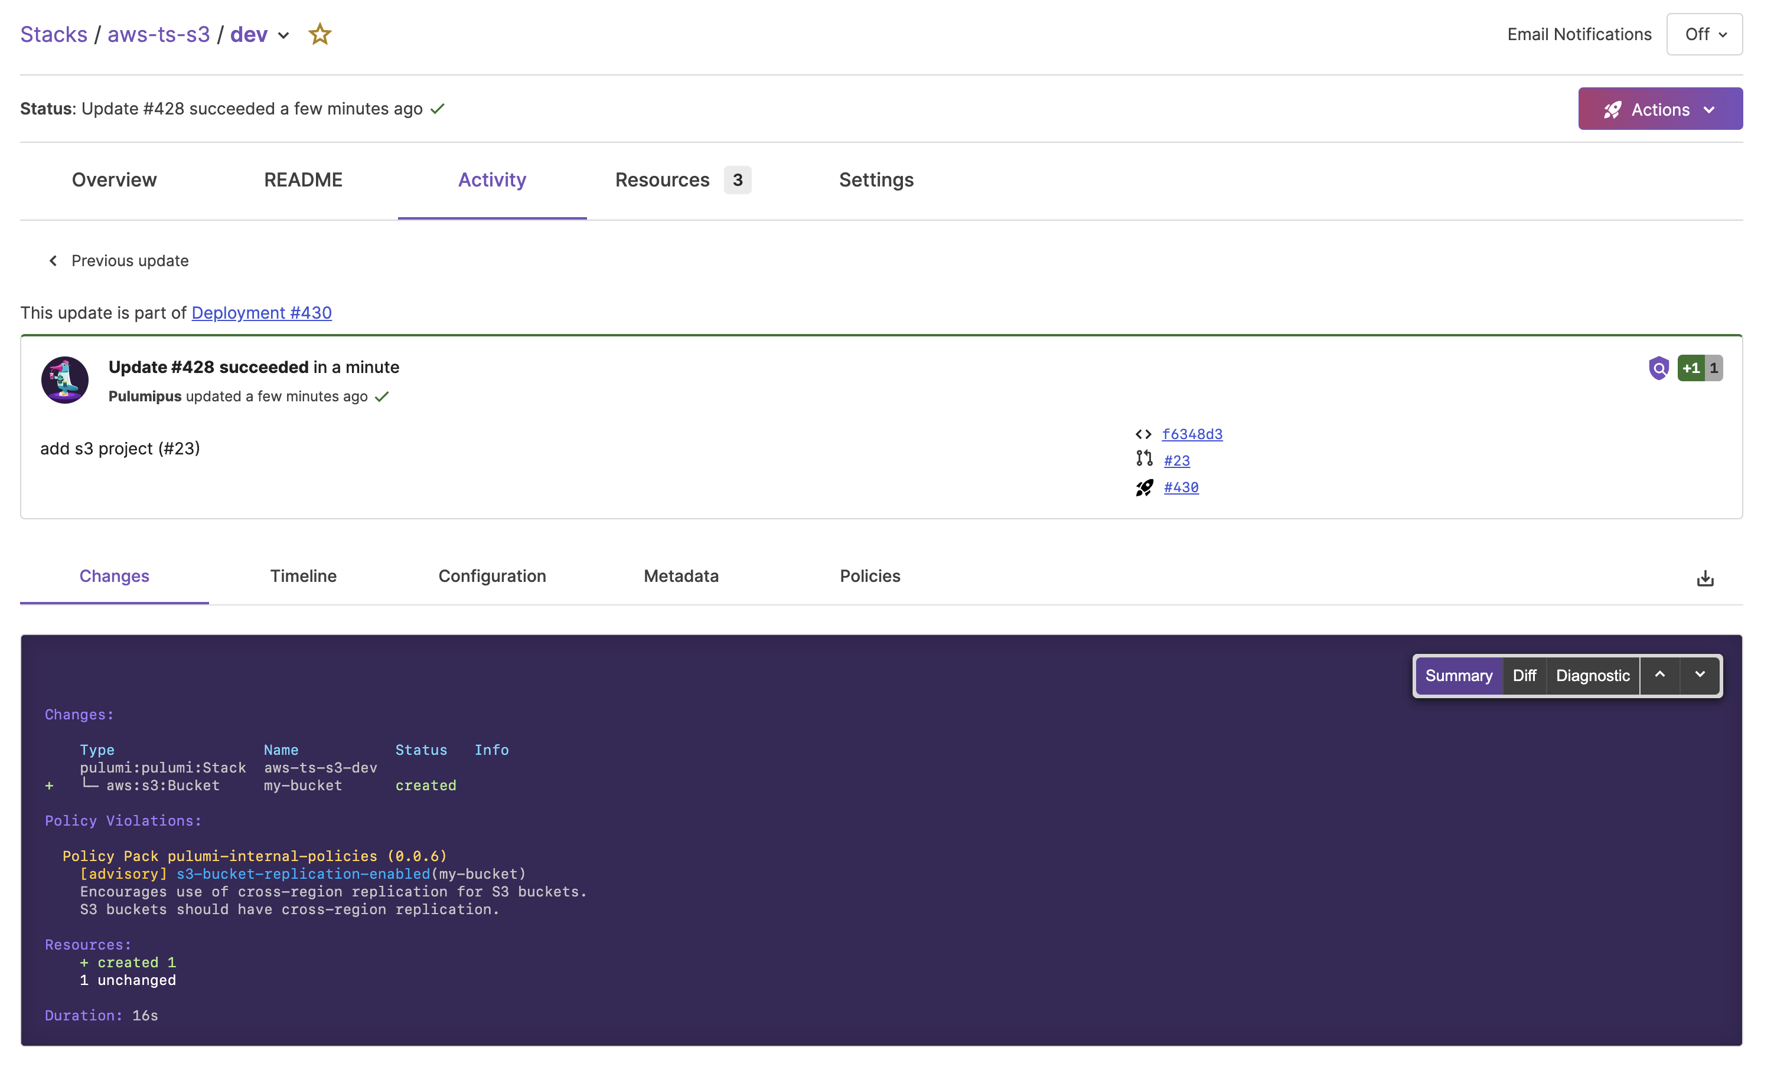Go to the Stacks breadcrumb
Image resolution: width=1774 pixels, height=1080 pixels.
(54, 34)
